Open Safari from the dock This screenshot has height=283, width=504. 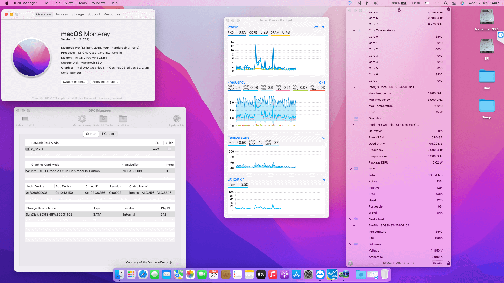point(143,274)
